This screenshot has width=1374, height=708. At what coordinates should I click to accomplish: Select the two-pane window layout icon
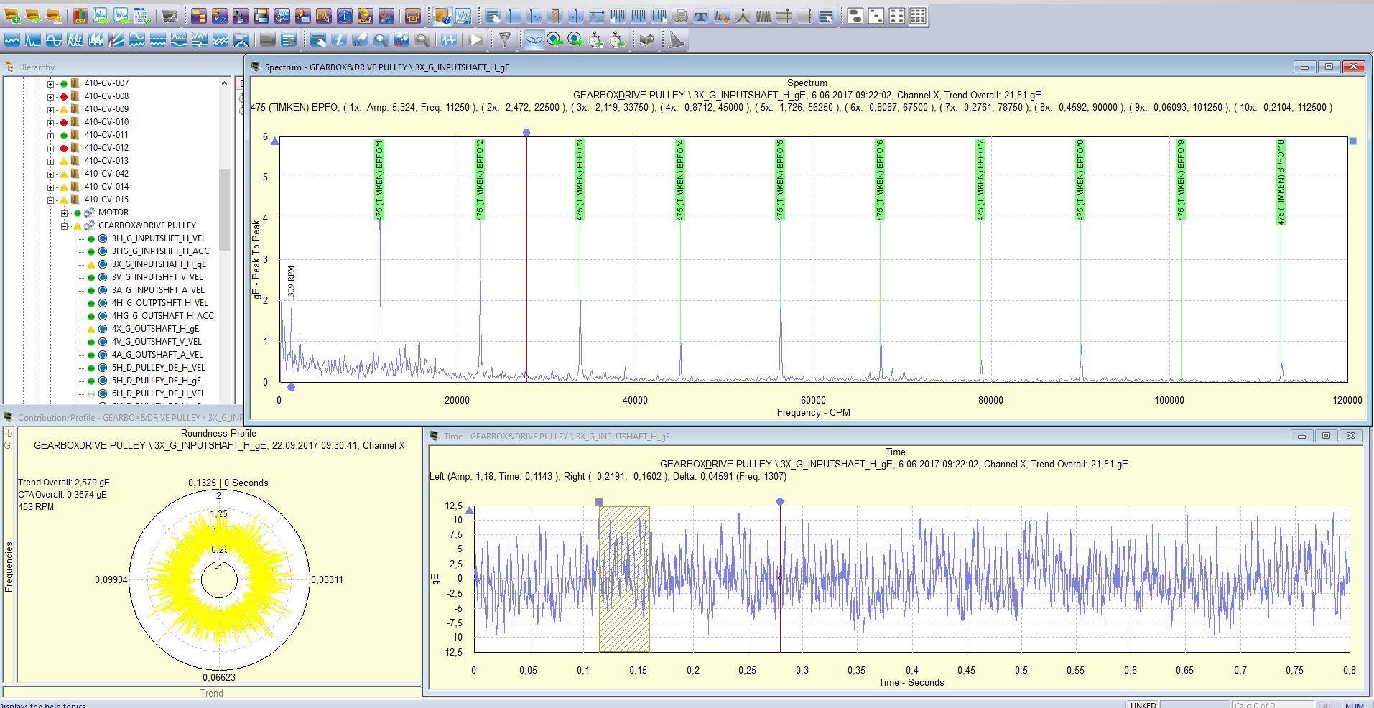855,16
